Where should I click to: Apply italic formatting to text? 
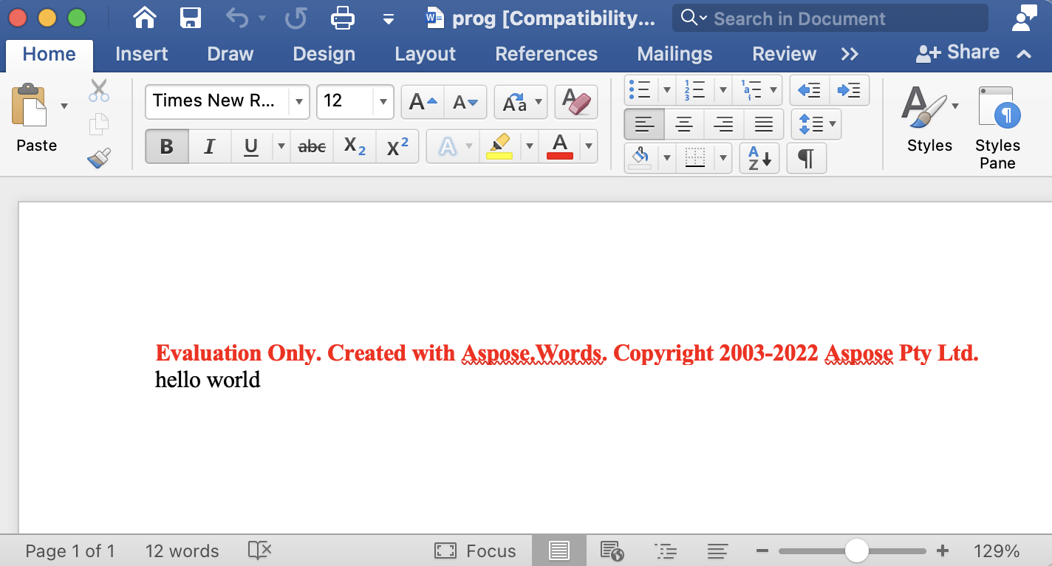pyautogui.click(x=209, y=146)
